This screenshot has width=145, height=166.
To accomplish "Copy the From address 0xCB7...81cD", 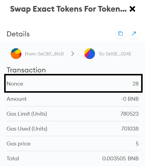I will (x=44, y=54).
